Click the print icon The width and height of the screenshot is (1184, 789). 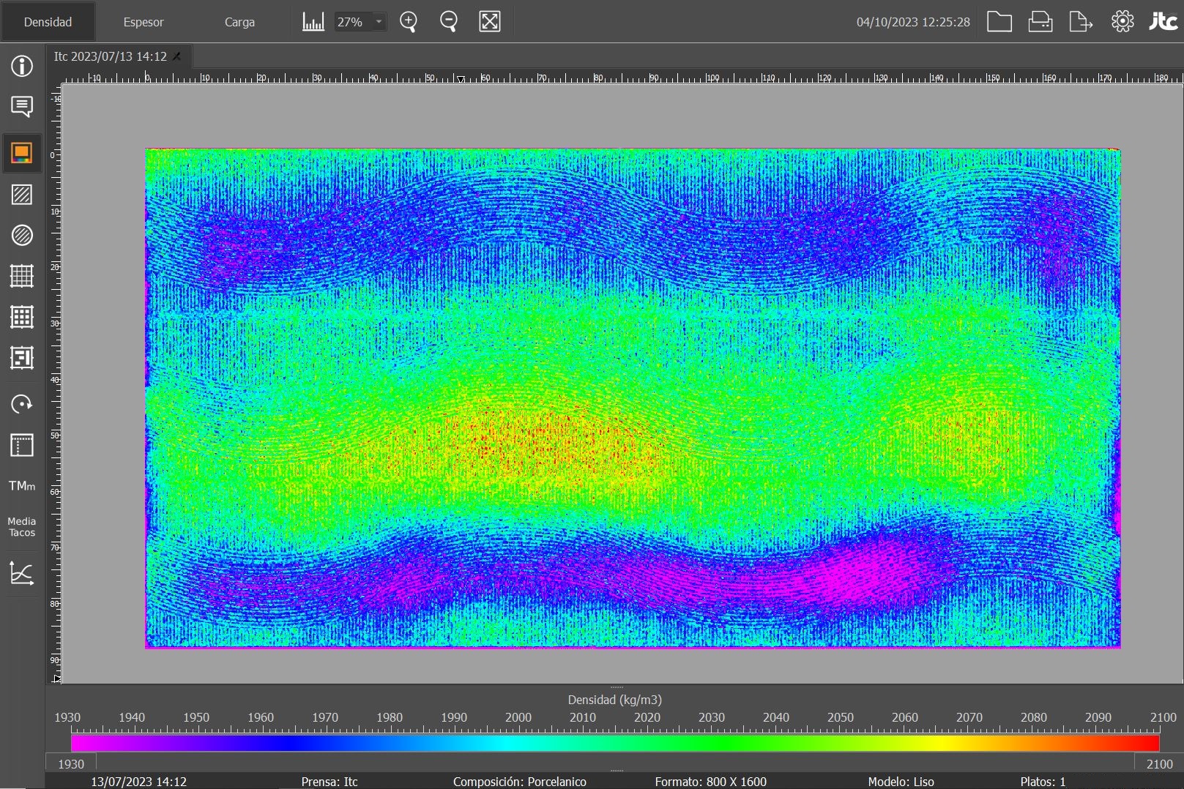1040,22
